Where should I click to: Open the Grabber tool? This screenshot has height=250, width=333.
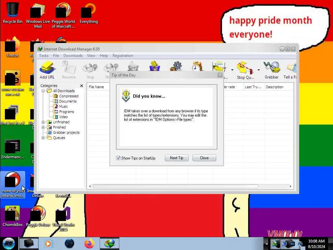tap(272, 70)
